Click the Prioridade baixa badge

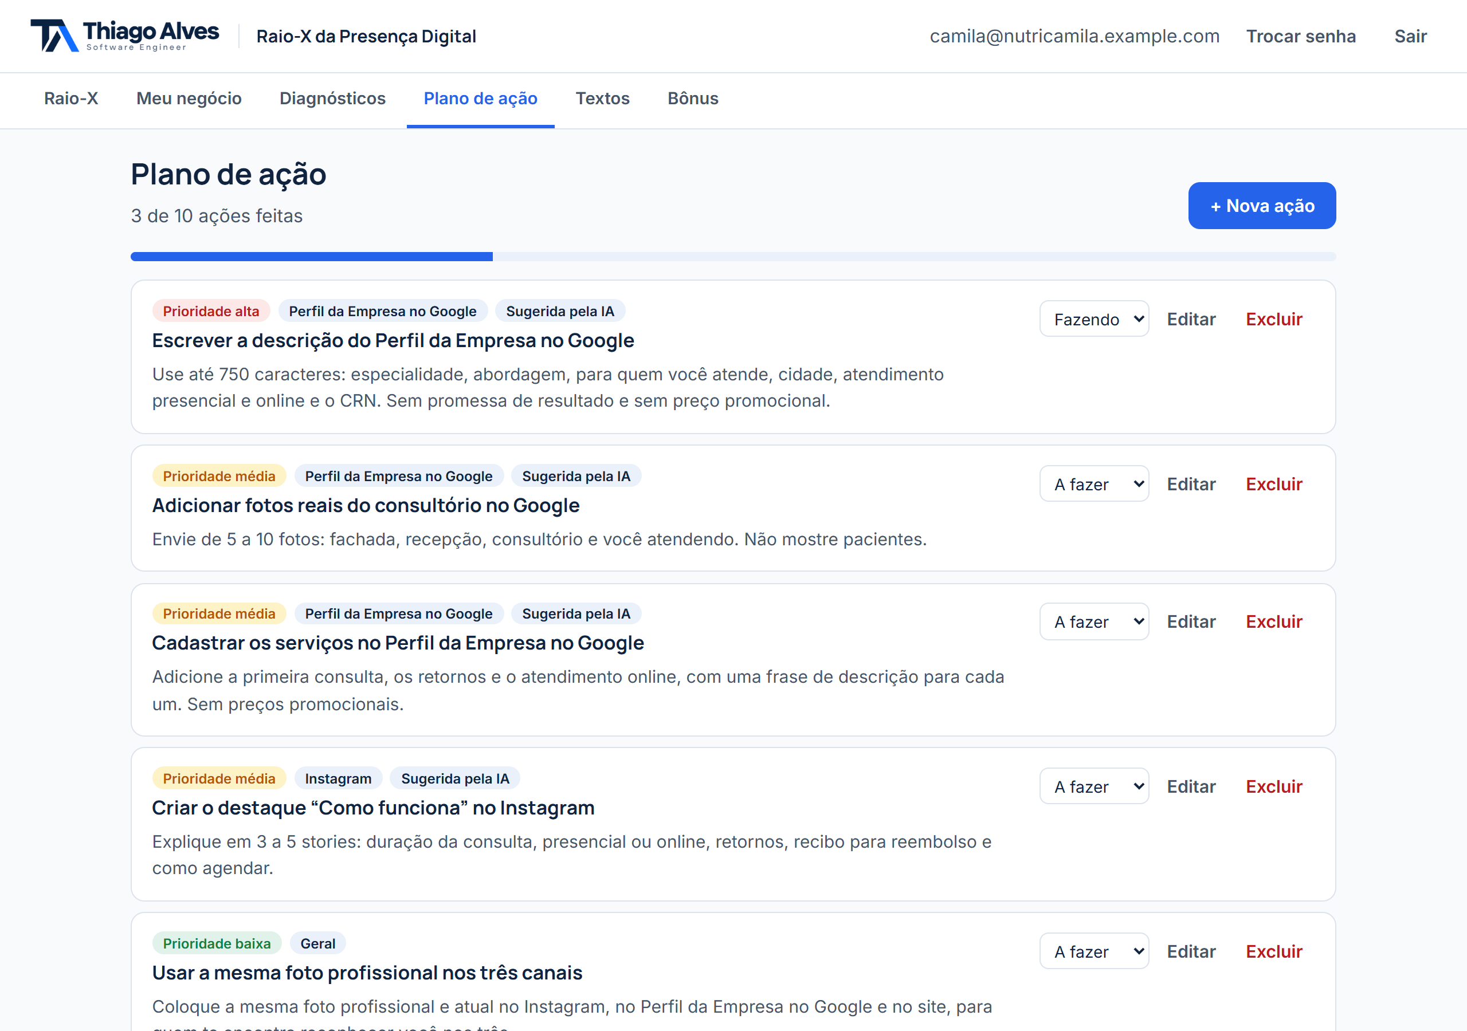pyautogui.click(x=217, y=943)
